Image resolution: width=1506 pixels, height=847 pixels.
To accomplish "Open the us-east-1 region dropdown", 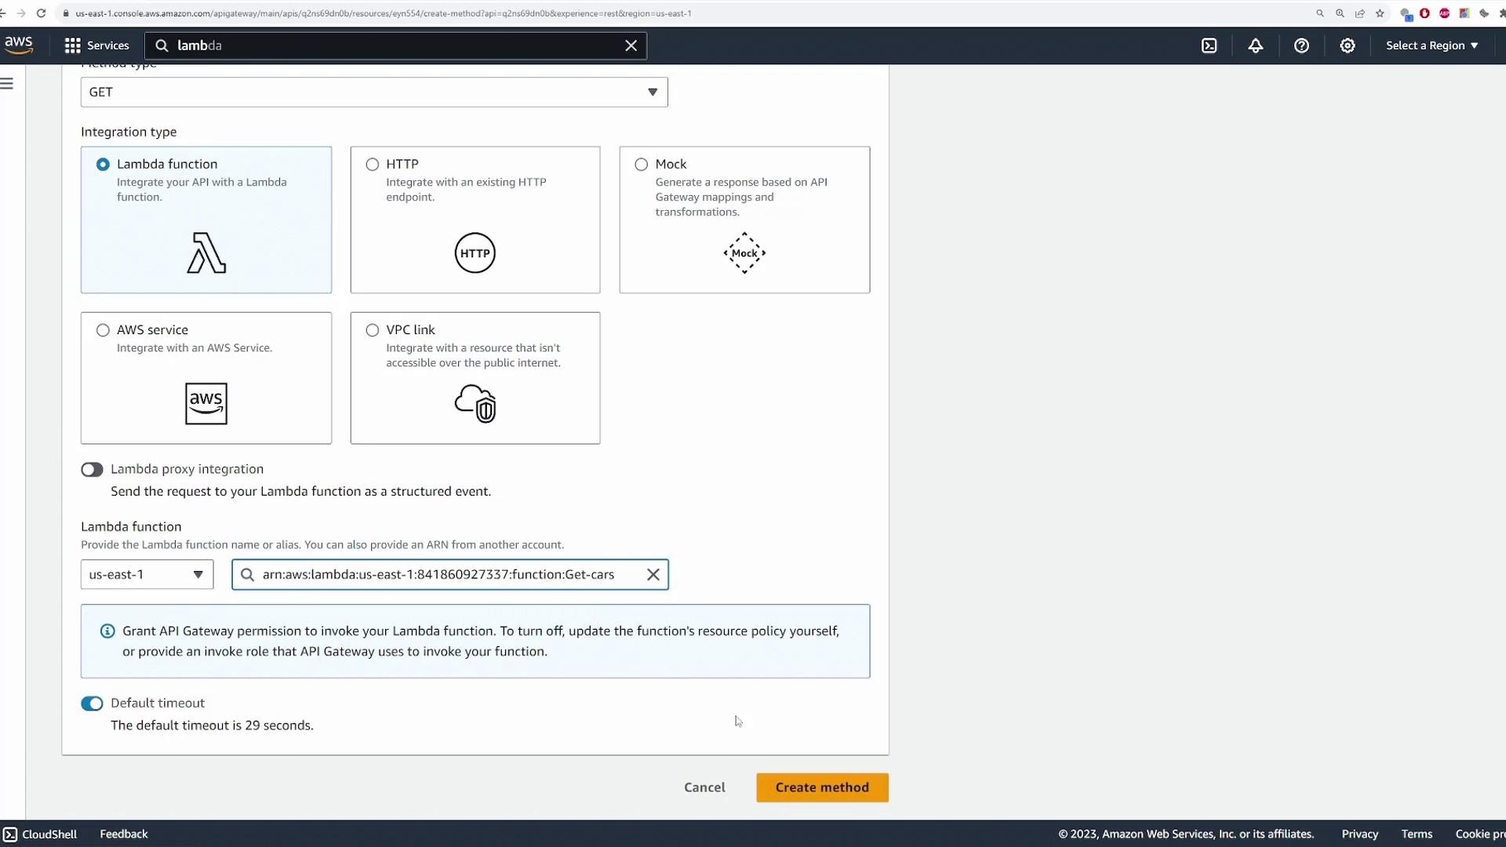I will [147, 575].
